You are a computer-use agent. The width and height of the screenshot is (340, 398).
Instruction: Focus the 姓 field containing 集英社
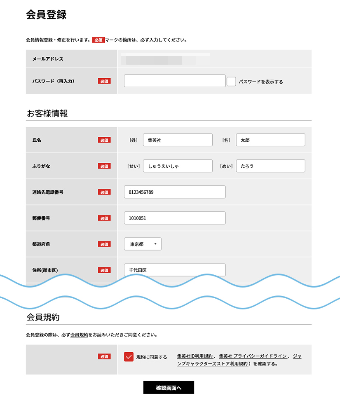coord(178,140)
